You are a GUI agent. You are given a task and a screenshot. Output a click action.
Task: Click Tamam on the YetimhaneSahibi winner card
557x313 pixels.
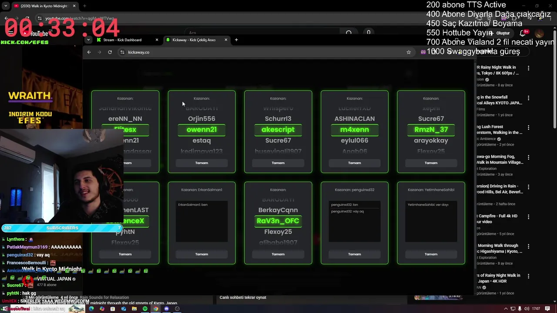[x=431, y=254]
